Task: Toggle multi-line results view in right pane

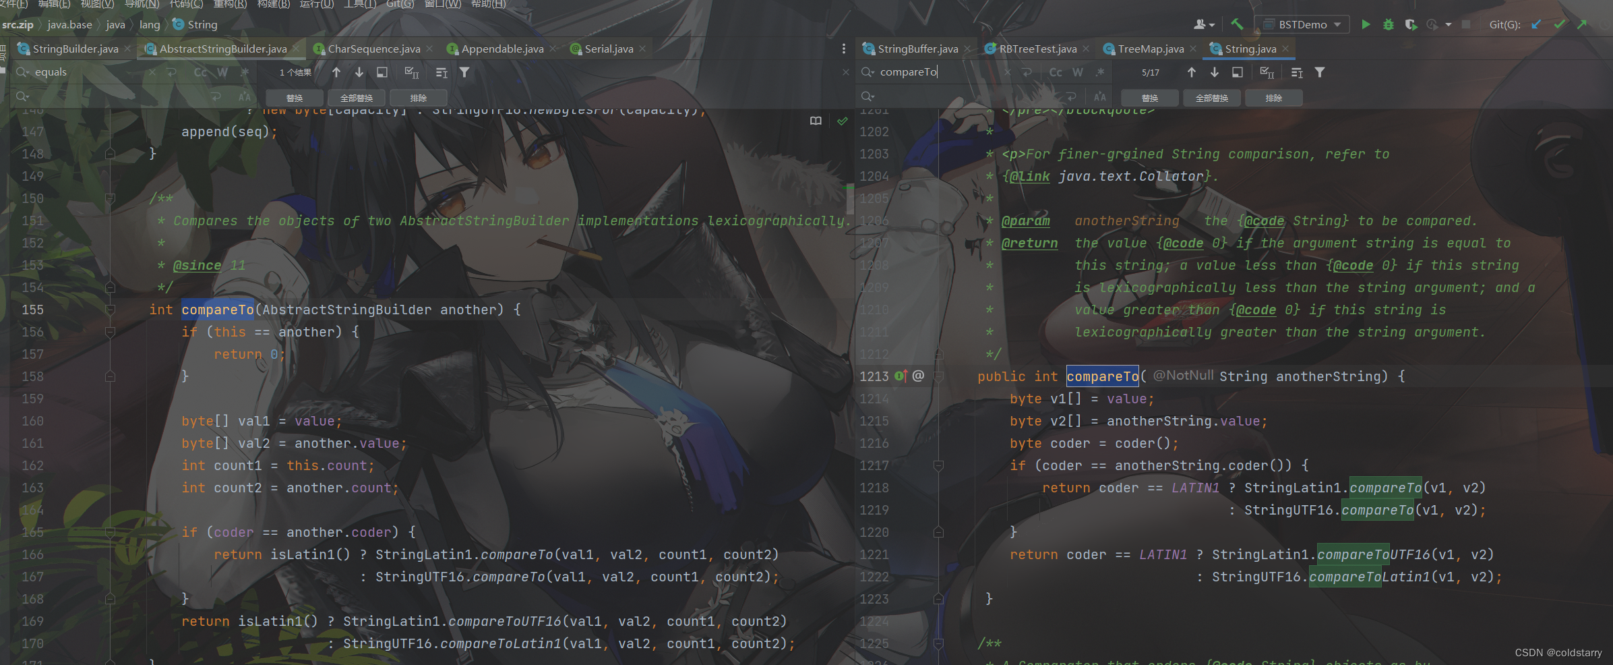Action: click(1297, 72)
